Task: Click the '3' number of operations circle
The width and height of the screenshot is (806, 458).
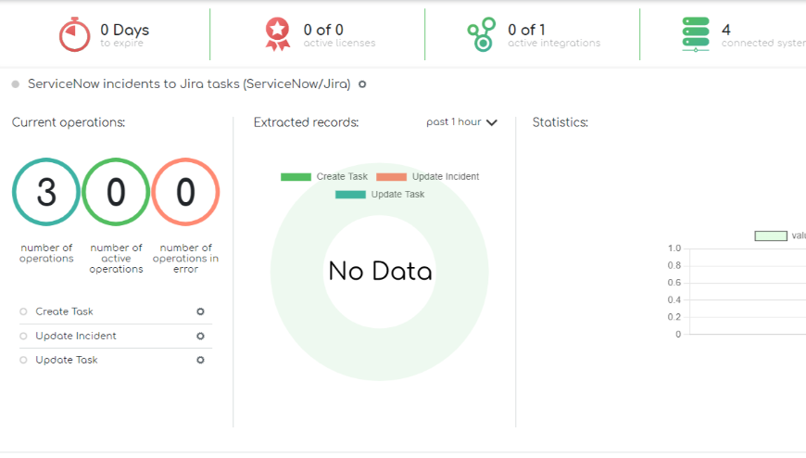Action: click(x=46, y=192)
